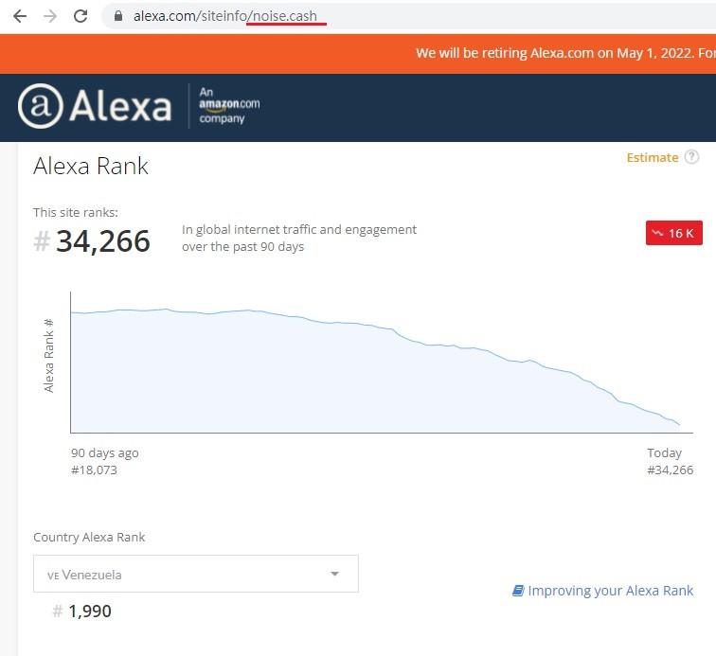
Task: Click the browser forward arrow
Action: [50, 16]
